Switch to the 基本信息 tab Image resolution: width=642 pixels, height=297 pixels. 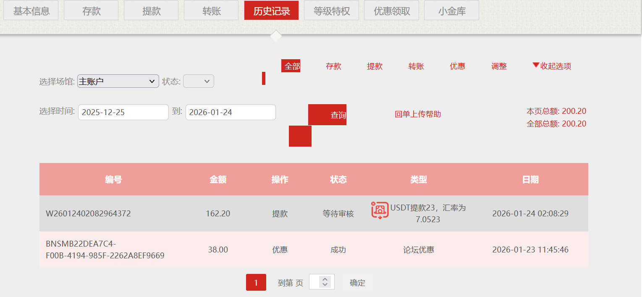31,10
